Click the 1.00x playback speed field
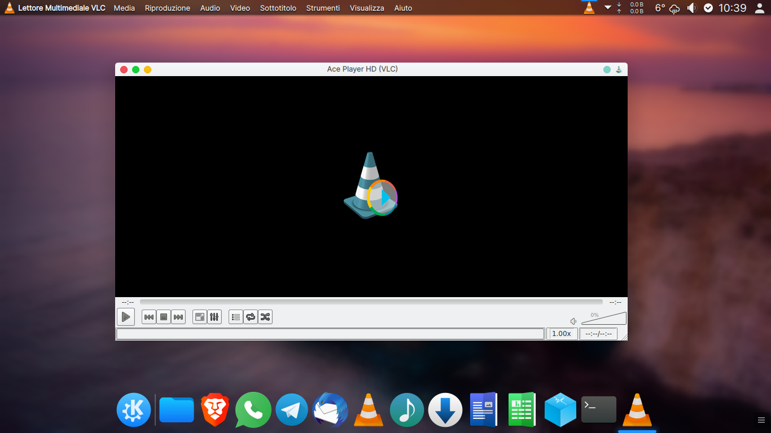 (x=562, y=334)
